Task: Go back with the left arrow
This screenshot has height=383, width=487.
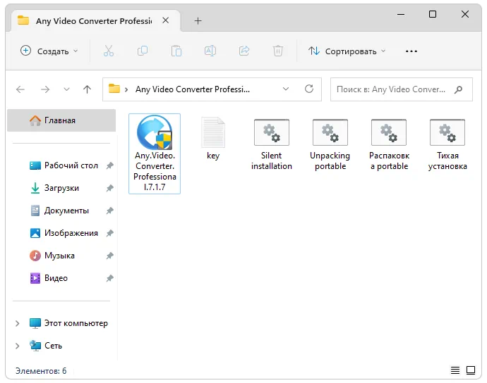Action: 20,89
